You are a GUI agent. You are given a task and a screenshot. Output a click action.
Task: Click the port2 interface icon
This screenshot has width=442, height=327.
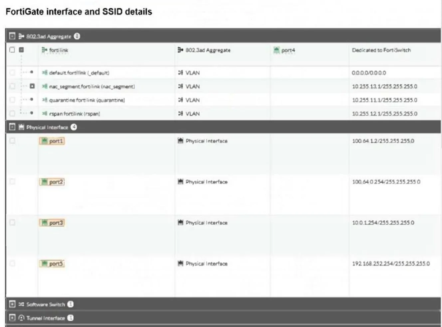pyautogui.click(x=44, y=181)
